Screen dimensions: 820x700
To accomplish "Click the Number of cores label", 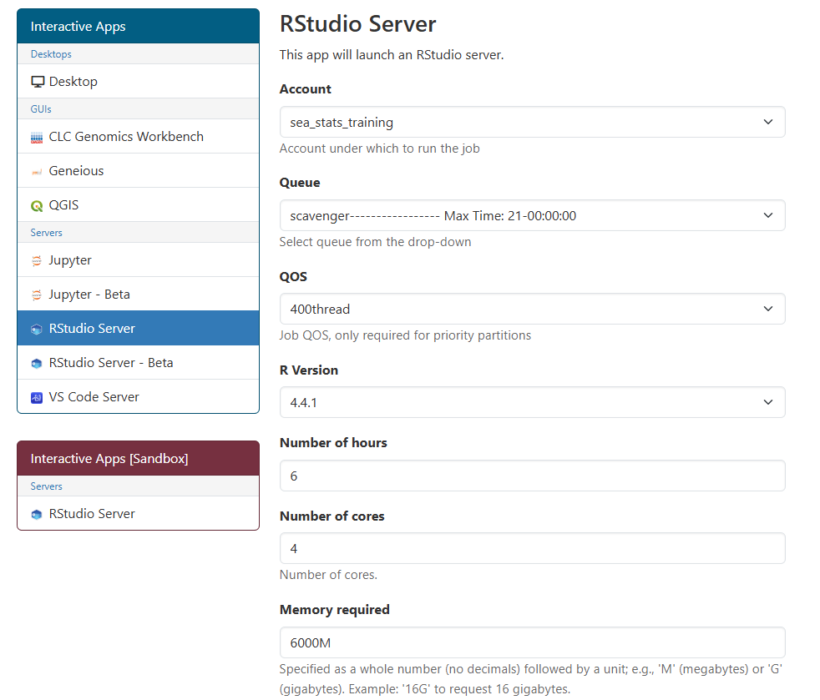I will 332,516.
